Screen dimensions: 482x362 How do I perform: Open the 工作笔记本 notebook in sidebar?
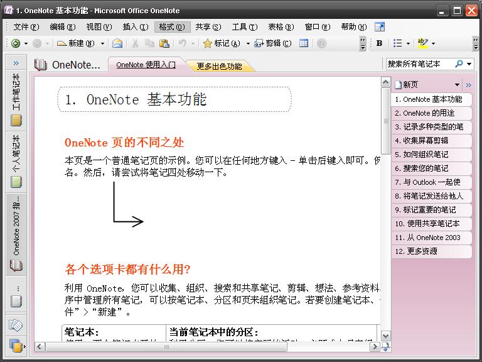(x=16, y=100)
